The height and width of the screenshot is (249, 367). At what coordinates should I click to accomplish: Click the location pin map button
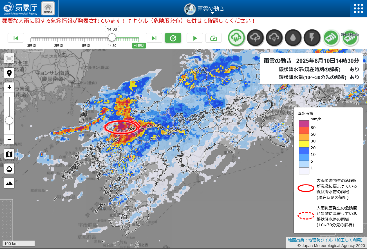[9, 73]
